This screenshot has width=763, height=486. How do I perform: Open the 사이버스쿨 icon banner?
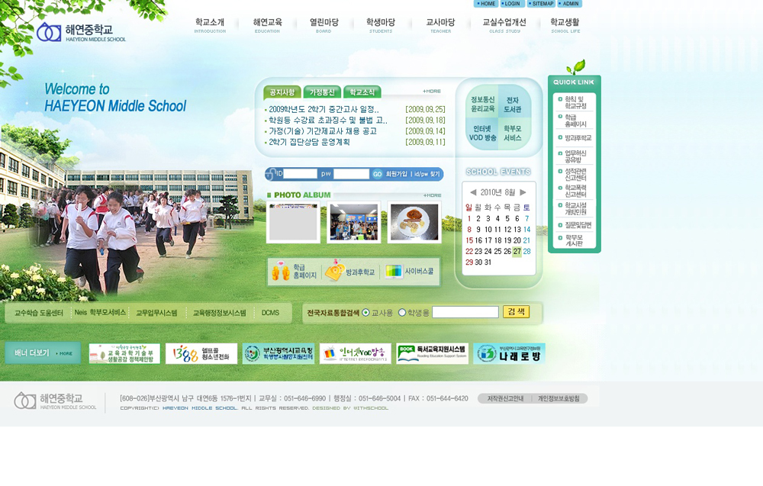tap(409, 271)
